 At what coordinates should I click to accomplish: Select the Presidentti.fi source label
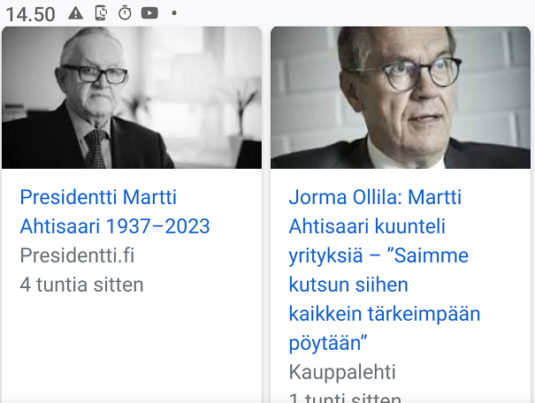tap(77, 256)
